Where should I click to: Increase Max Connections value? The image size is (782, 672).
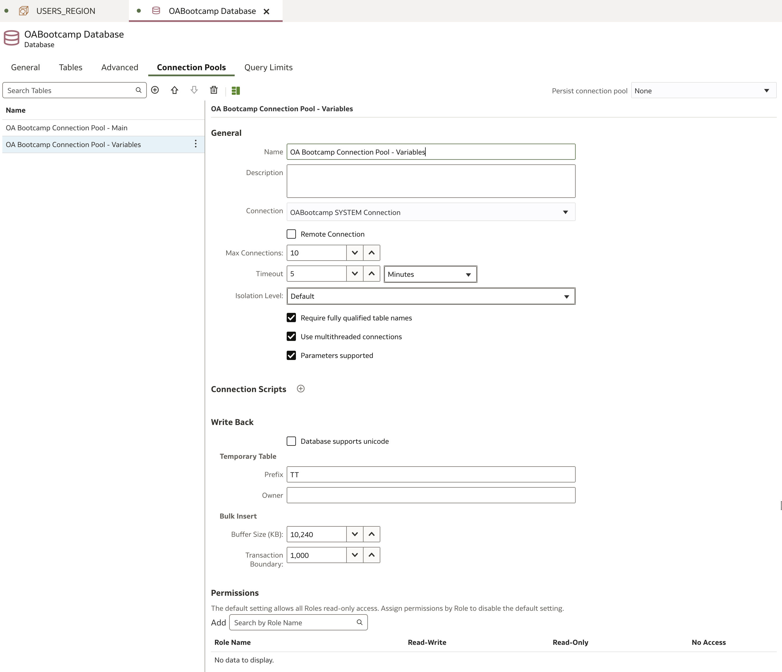click(x=372, y=253)
